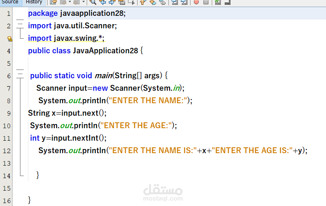Click '(String[] args)' parameter text
The image size is (326, 206).
coord(137,75)
